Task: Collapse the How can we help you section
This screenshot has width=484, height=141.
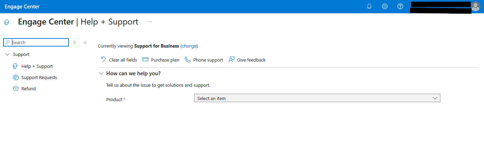Action: (101, 73)
